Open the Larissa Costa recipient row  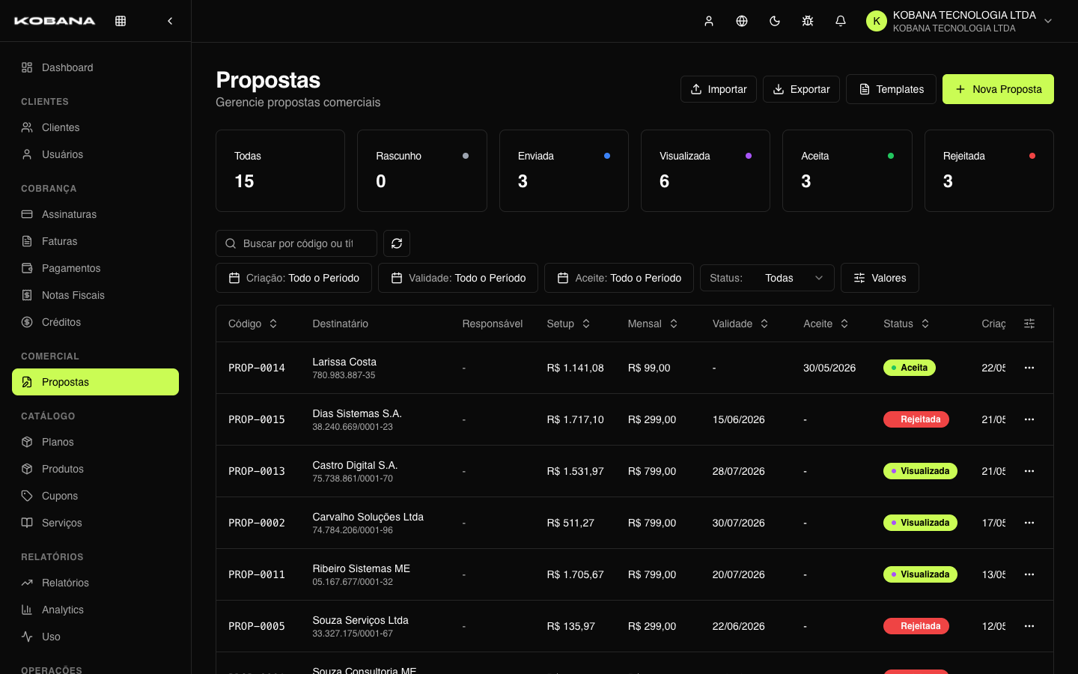point(634,368)
